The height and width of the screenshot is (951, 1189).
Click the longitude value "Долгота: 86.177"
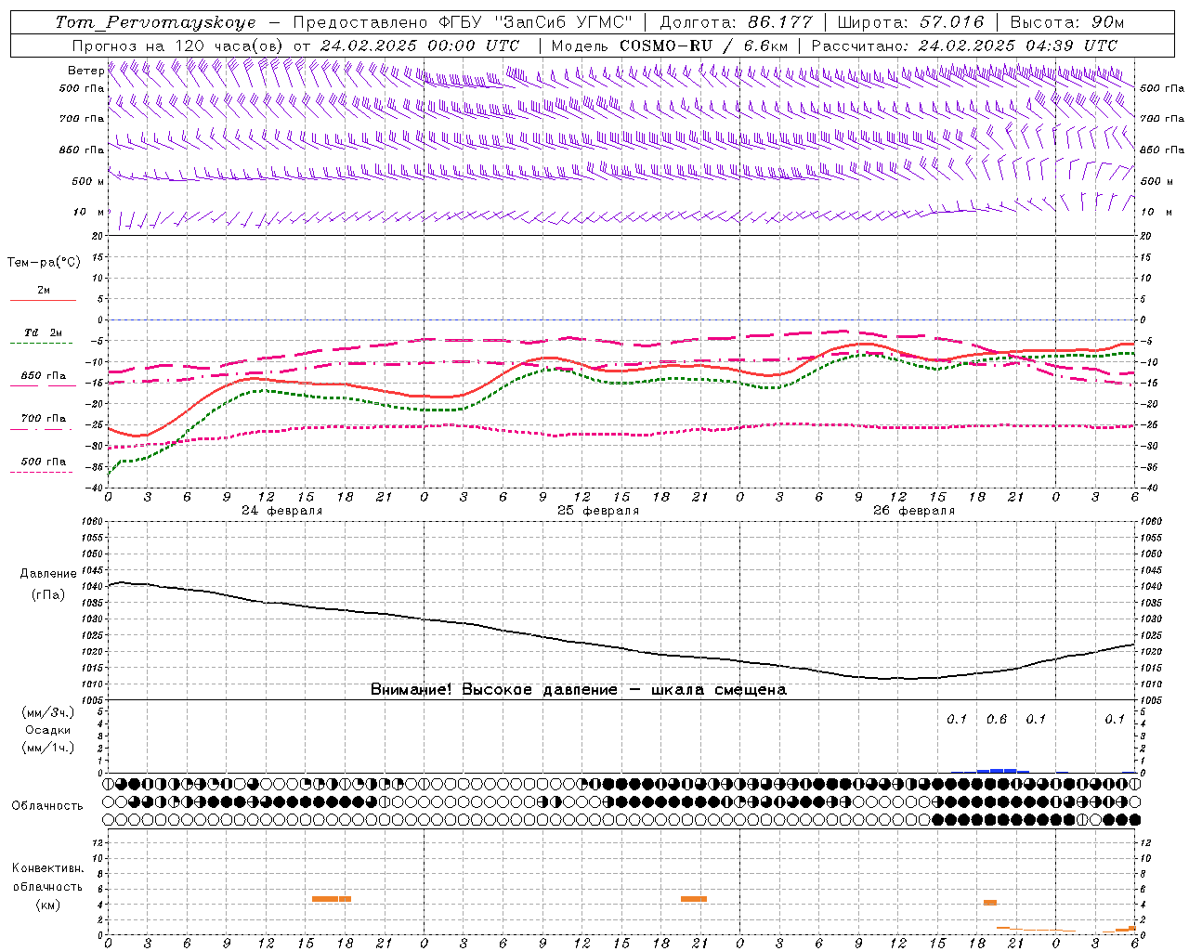tap(736, 22)
